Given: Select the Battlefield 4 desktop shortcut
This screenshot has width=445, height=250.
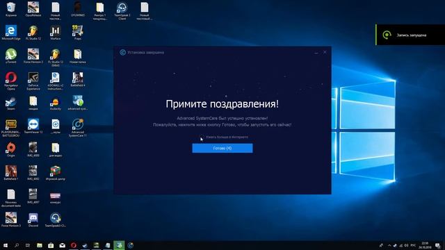Looking at the screenshot, I should (x=77, y=79).
